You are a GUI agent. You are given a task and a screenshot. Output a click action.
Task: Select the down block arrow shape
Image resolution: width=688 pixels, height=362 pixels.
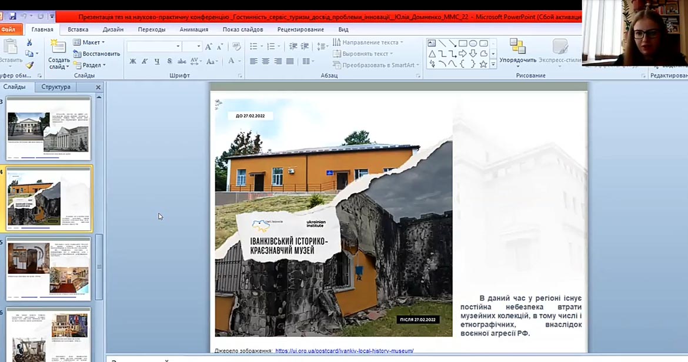point(473,54)
